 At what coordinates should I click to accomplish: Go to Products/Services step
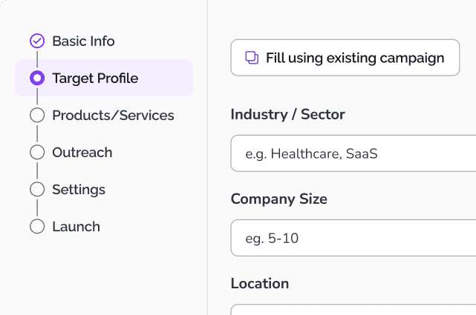(x=113, y=115)
